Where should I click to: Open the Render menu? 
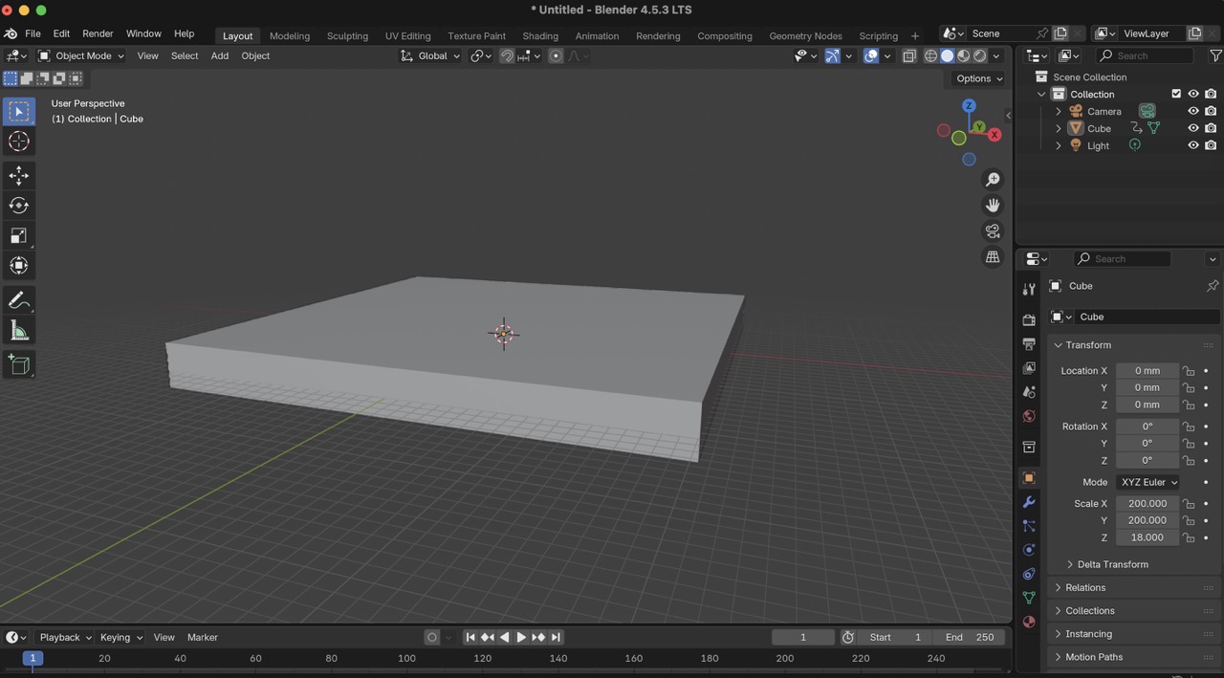(98, 33)
